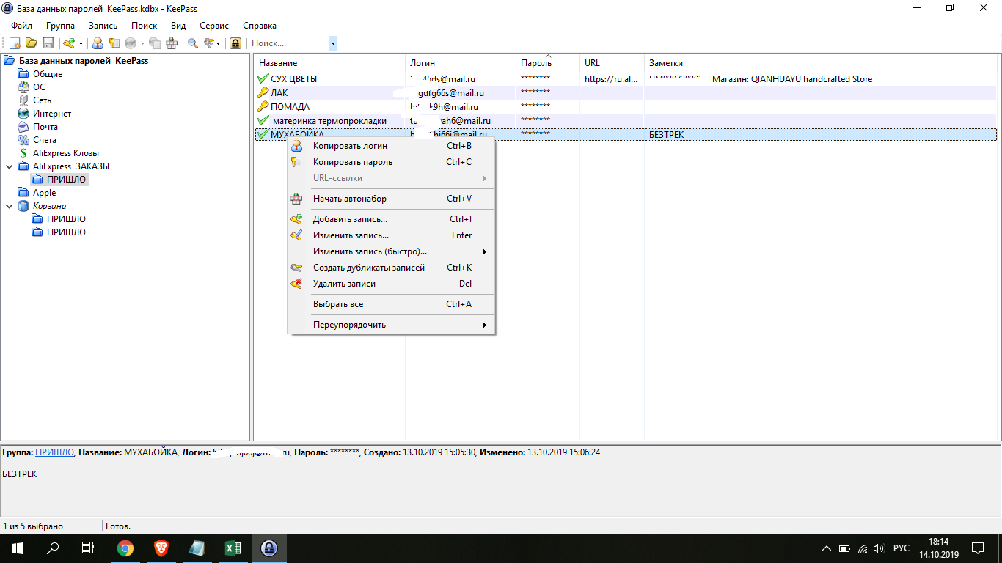Select the Общие group in the tree
This screenshot has height=563, width=1002.
coord(48,74)
